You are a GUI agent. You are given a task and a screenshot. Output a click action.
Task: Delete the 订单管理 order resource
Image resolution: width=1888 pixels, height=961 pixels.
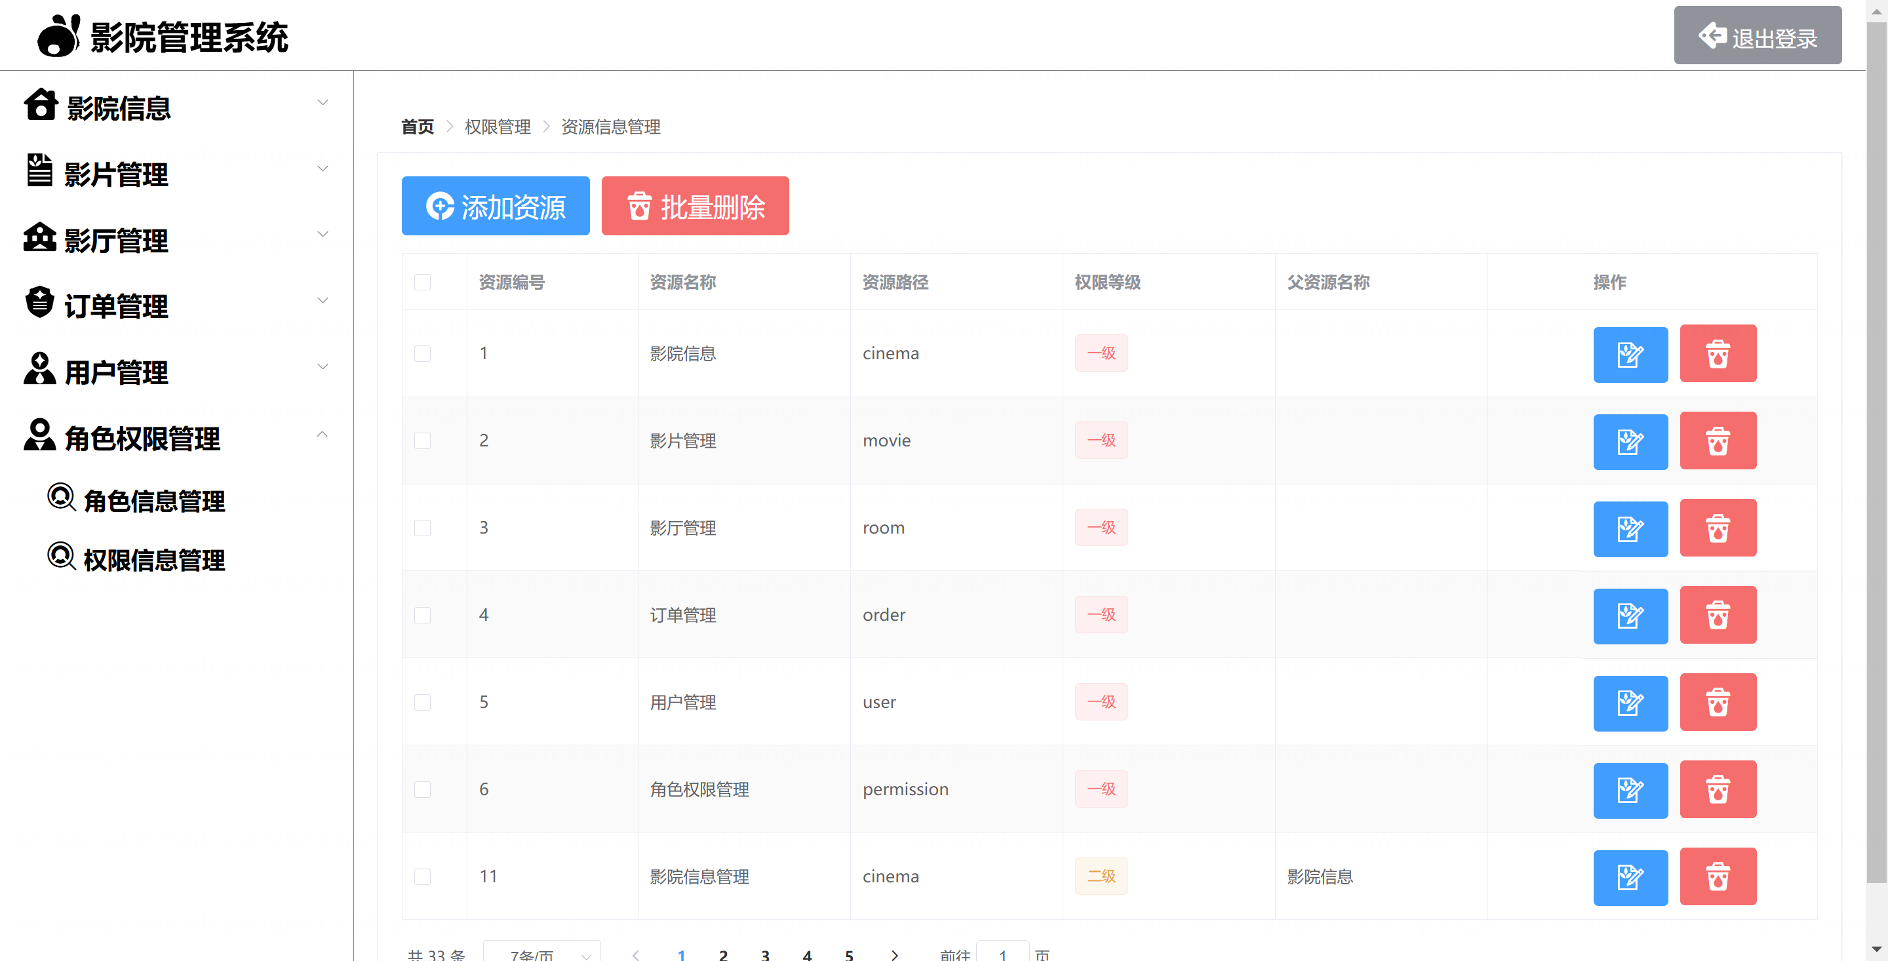1718,616
